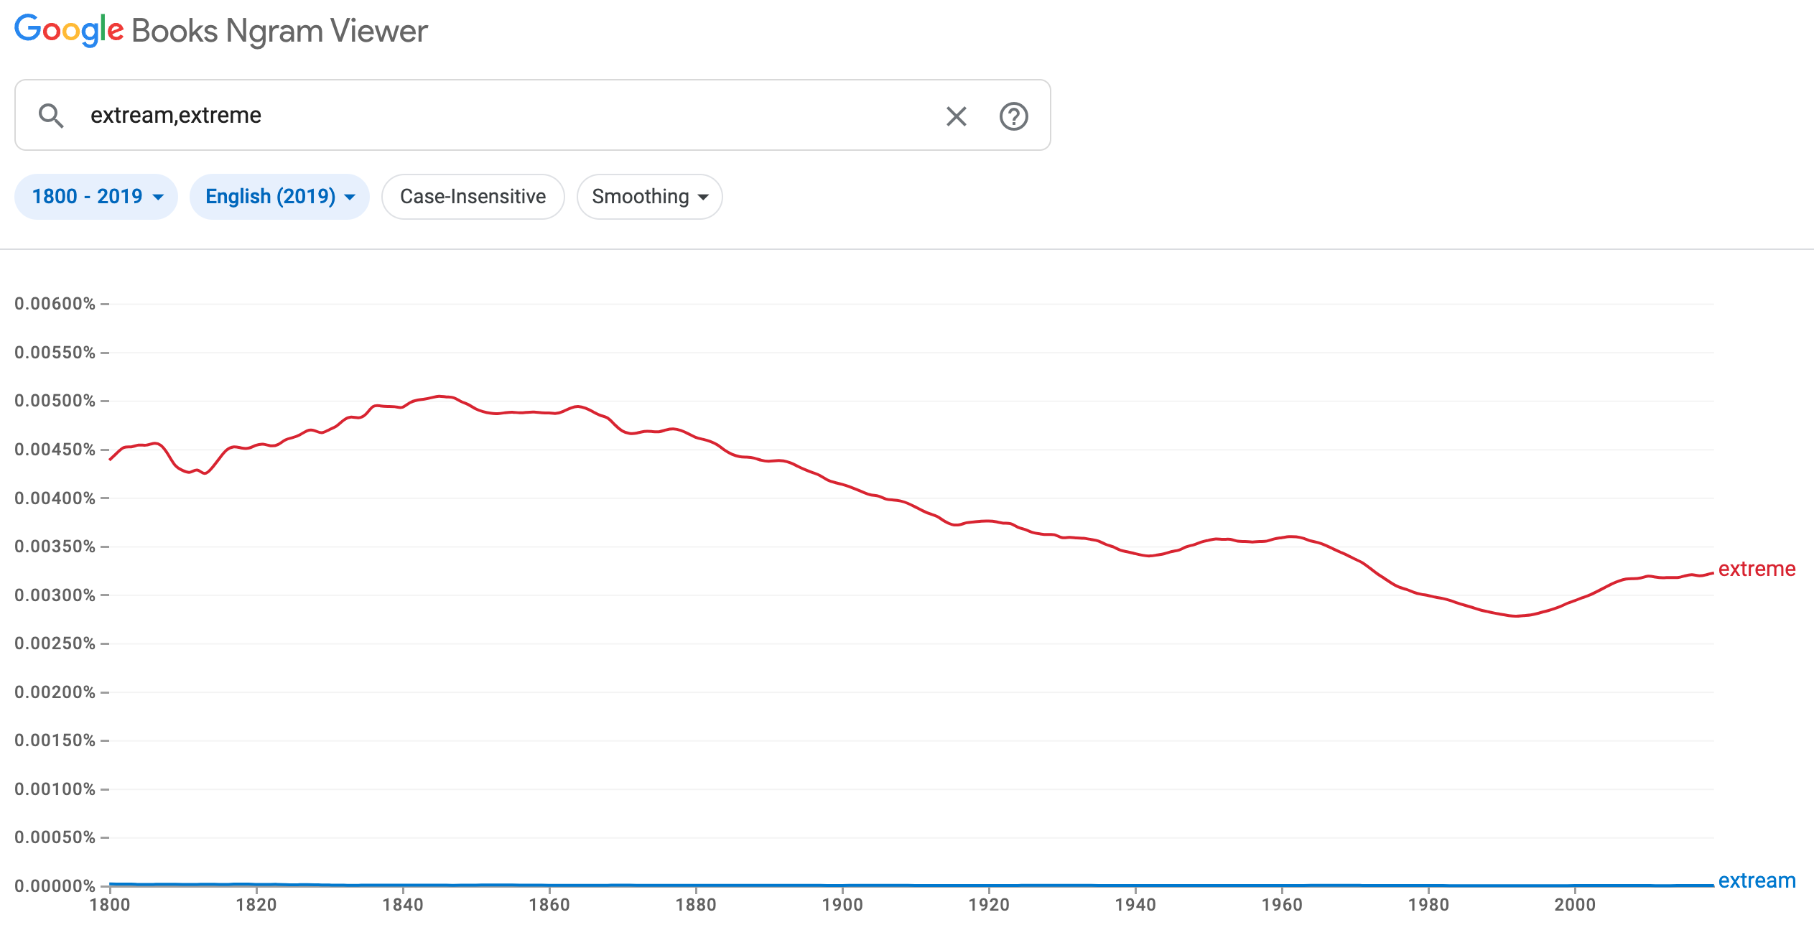
Task: Click the blue 'extream' series label
Action: [x=1756, y=880]
